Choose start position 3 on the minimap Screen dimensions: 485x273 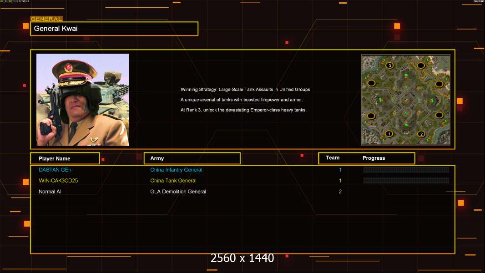(389, 66)
